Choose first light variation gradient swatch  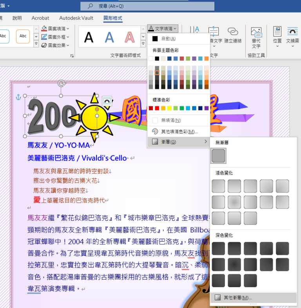tap(218, 186)
